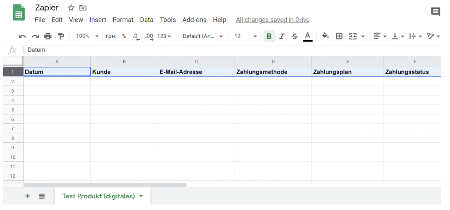Select the paint format roller icon
450x210 pixels.
pos(61,36)
